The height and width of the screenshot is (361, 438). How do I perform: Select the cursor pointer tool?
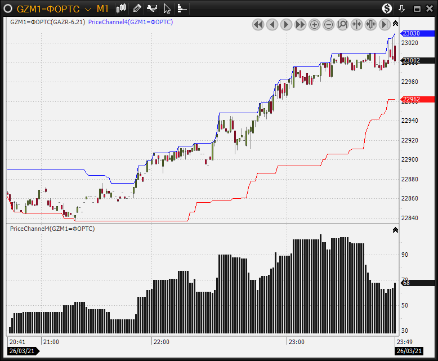[167, 8]
